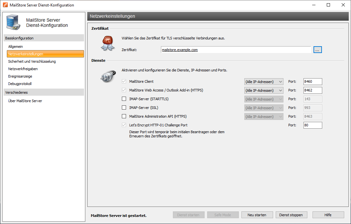Click the Safe Mode button
This screenshot has width=351, height=224.
point(223,215)
